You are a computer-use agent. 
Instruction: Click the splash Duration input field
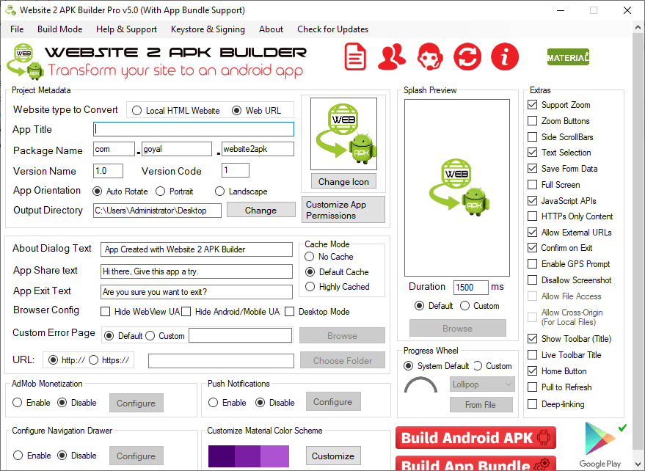tap(470, 287)
